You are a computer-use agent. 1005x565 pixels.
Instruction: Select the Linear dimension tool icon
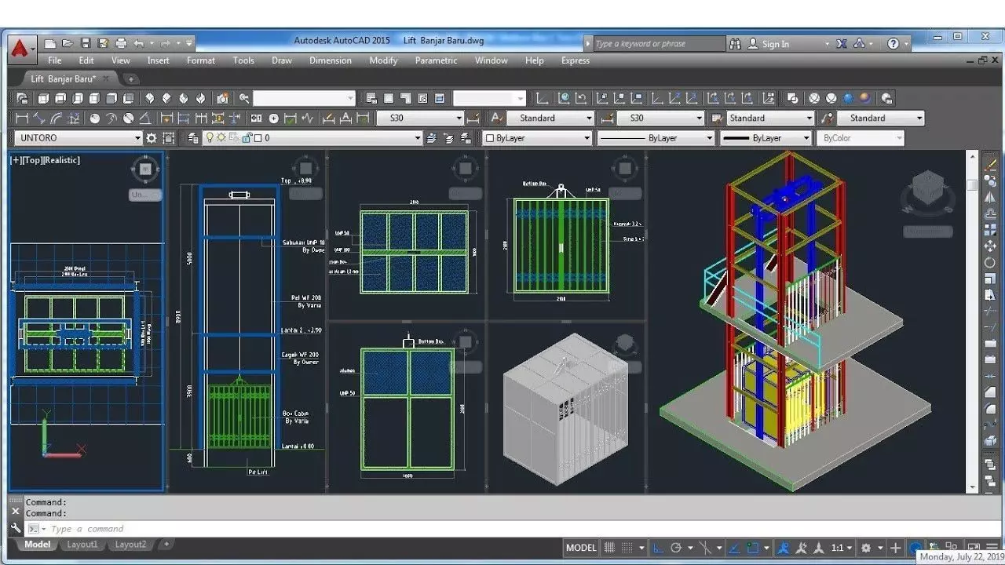point(22,118)
